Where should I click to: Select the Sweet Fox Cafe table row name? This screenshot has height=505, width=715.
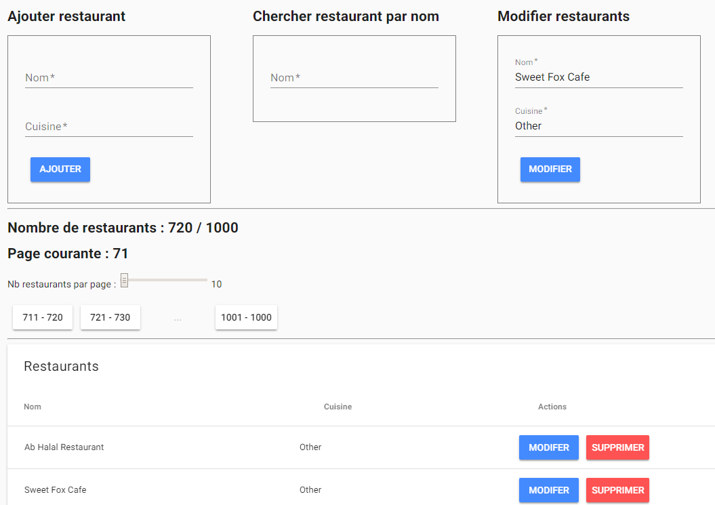[55, 489]
